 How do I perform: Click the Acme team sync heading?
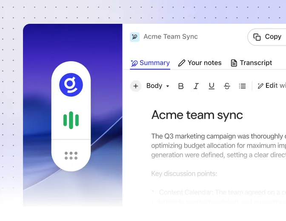197,115
